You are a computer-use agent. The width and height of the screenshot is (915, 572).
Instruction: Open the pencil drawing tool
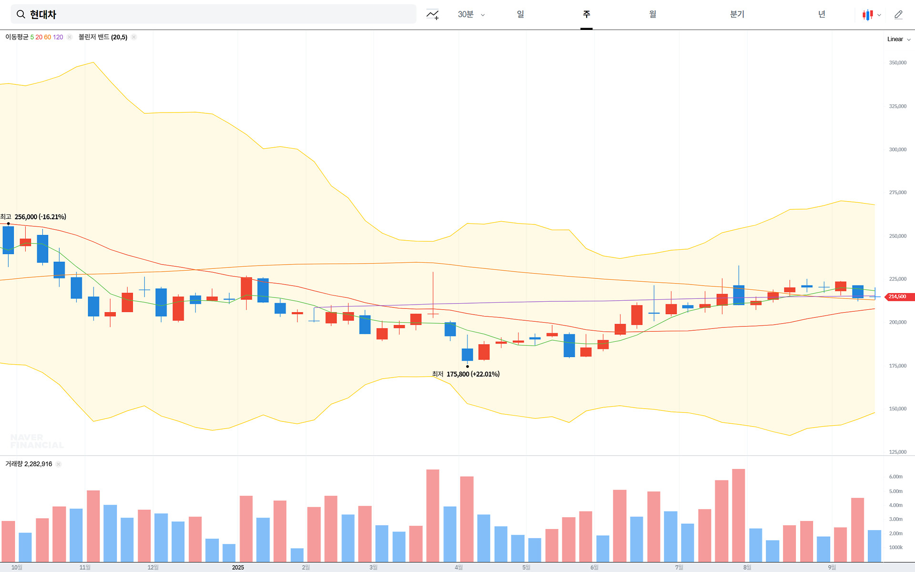coord(898,15)
